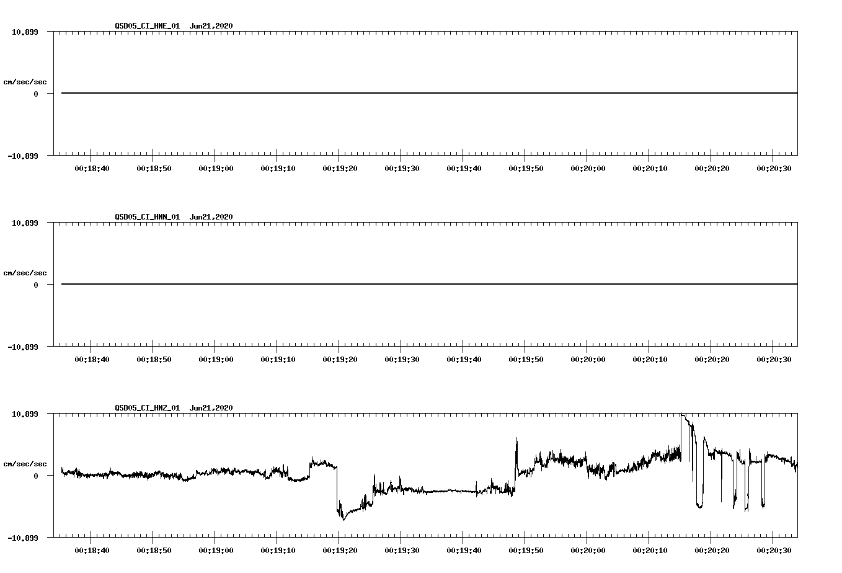The image size is (842, 573).
Task: Click the 10.899 upper limit on HNZ plot
Action: pos(25,414)
